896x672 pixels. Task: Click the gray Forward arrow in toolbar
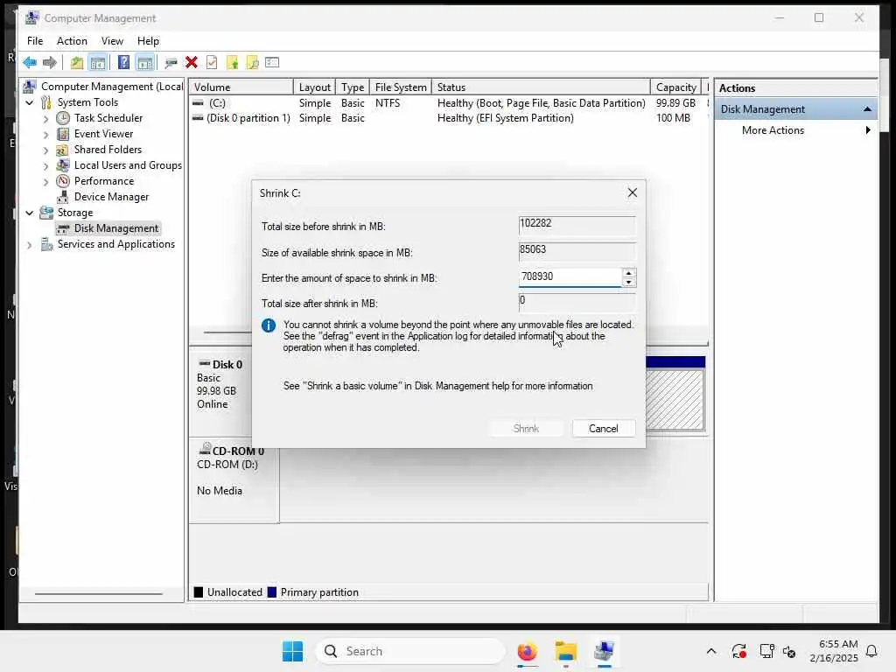click(50, 62)
